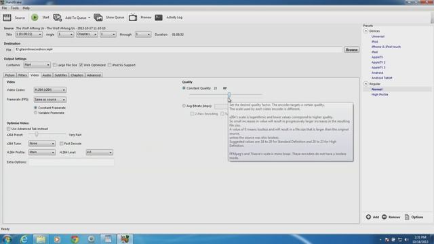Select the High Profile preset
This screenshot has width=434, height=244.
click(x=380, y=95)
